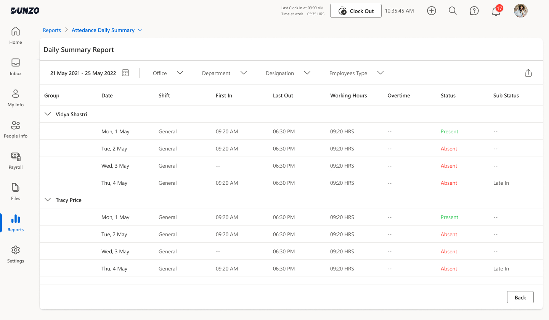Click the Back button

(x=520, y=297)
